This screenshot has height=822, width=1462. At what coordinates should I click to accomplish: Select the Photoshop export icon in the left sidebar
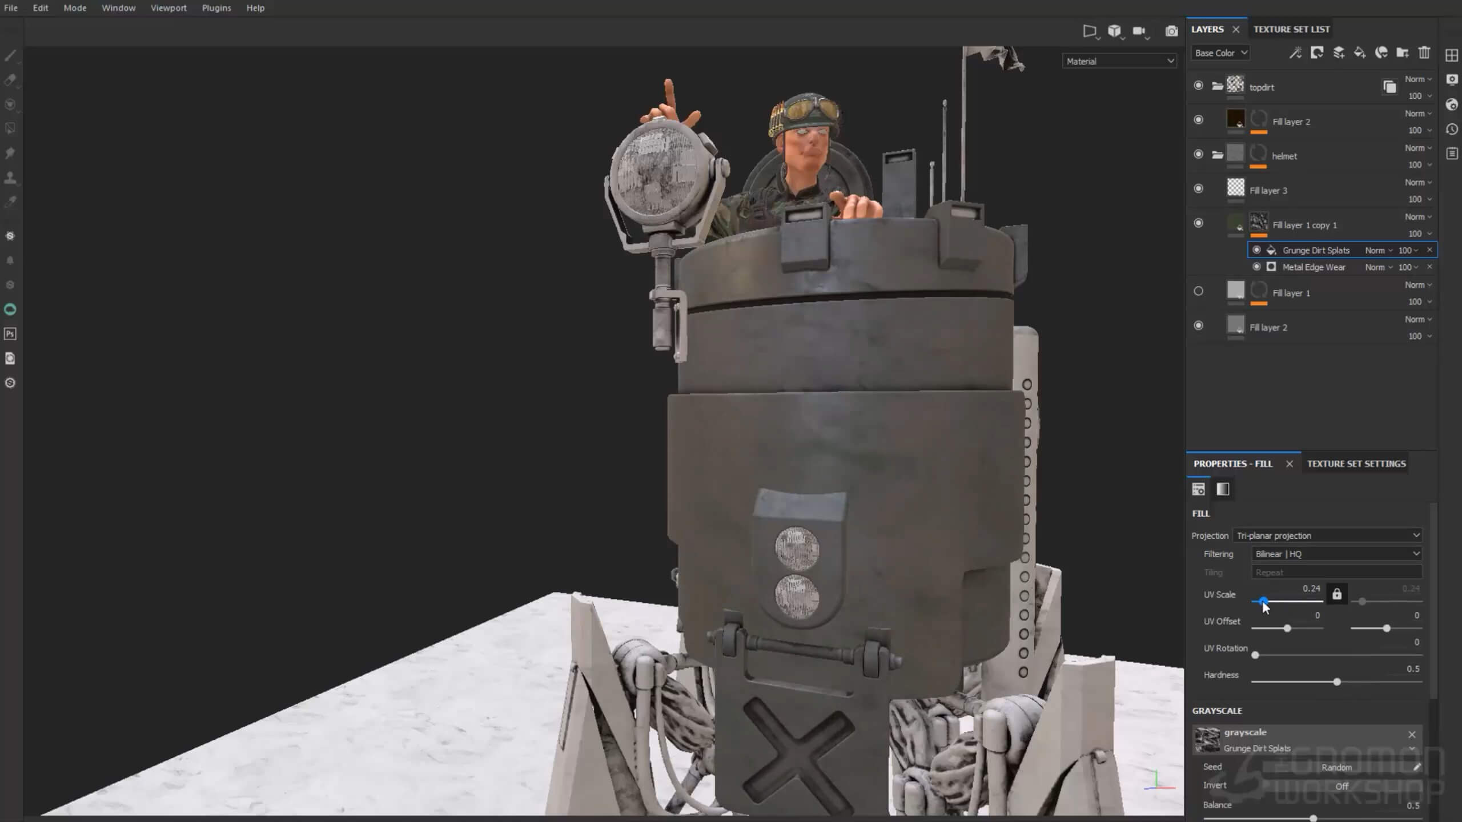coord(10,334)
